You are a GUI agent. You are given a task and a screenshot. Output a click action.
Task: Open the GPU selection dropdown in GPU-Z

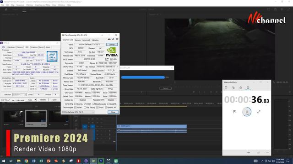[78, 112]
